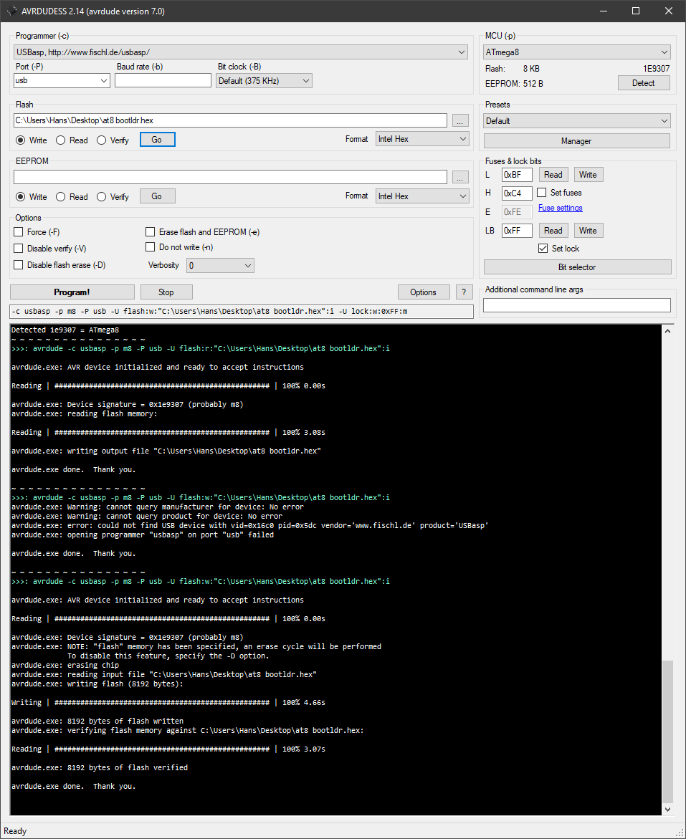The image size is (686, 839).
Task: Open the help question mark button
Action: click(x=464, y=292)
